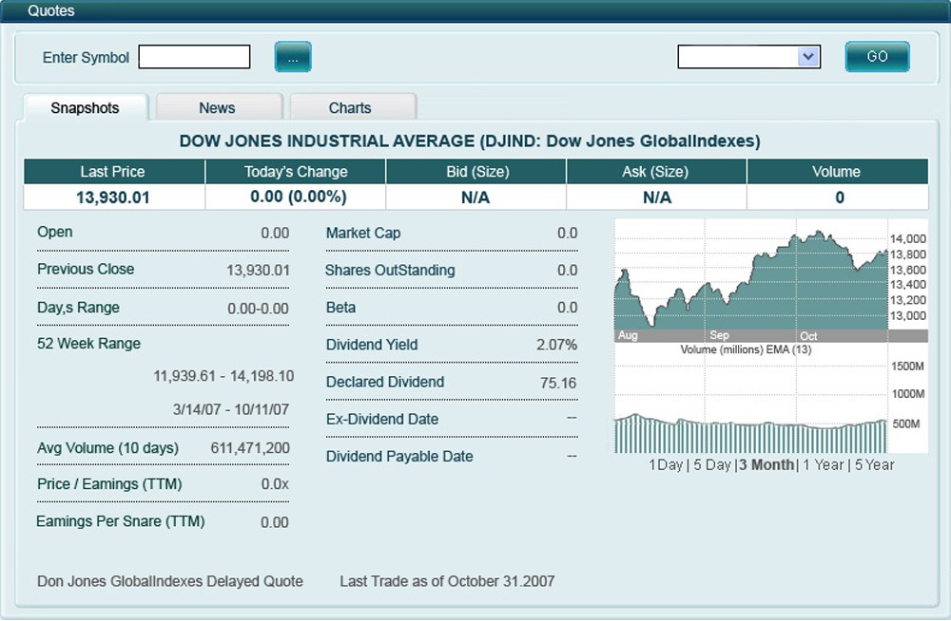Click the 11,939.61 - 14,198.10 range value
Viewport: 951px width, 621px height.
[223, 376]
